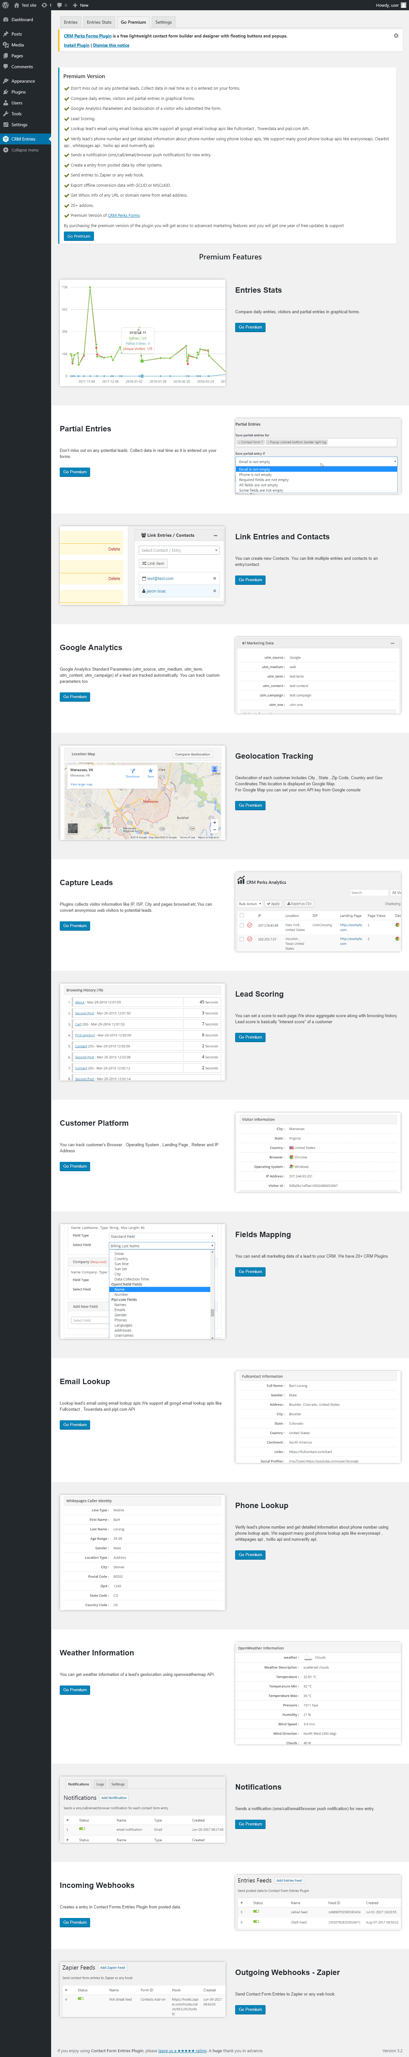409x2057 pixels.
Task: Open the Media library menu
Action: tap(26, 45)
